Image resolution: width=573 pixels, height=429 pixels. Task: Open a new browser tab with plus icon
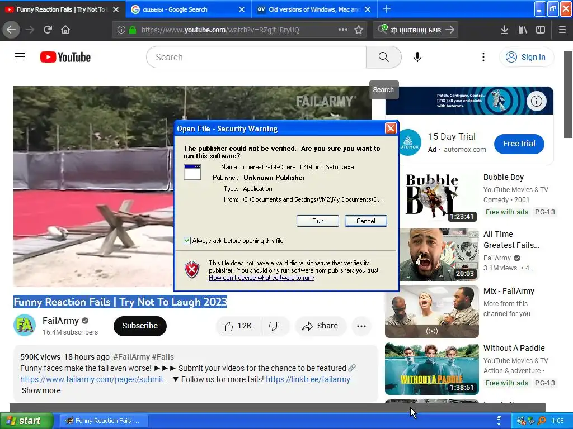[387, 9]
